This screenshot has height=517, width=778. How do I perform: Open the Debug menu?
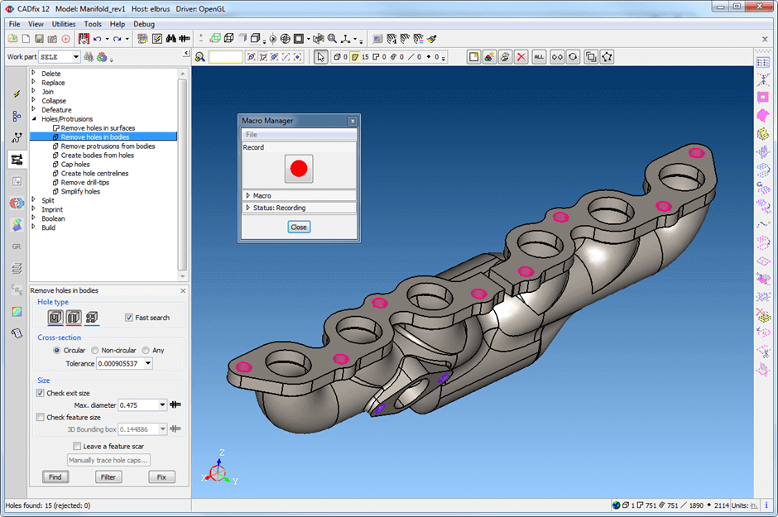click(144, 24)
